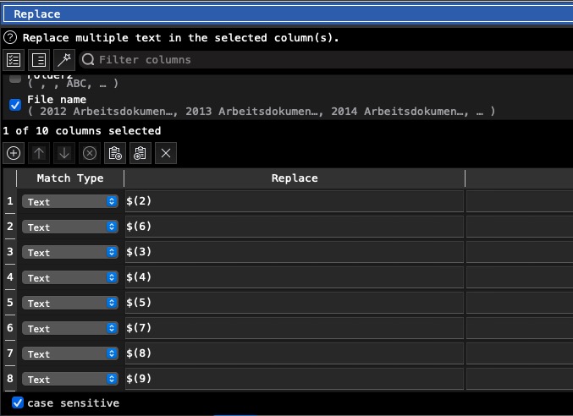Click the Match Type column header
This screenshot has height=416, width=573.
pos(70,178)
